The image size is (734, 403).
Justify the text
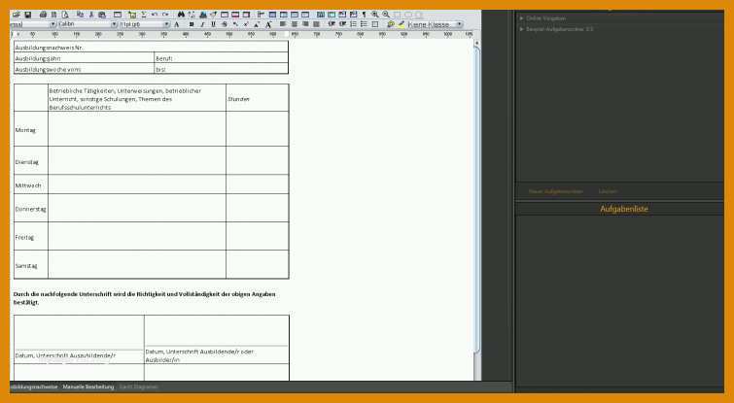pos(316,24)
